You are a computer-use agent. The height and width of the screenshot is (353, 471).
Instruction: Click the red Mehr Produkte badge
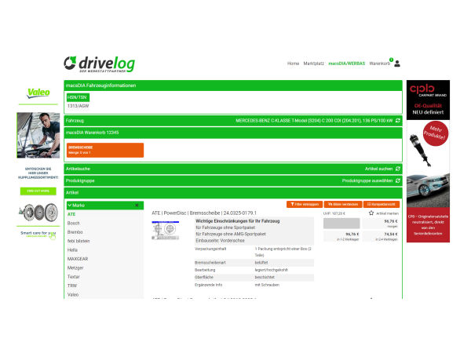(435, 133)
